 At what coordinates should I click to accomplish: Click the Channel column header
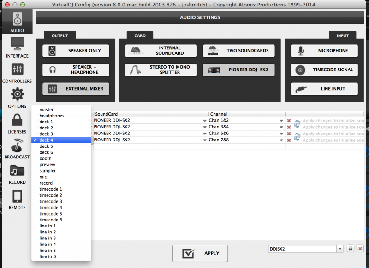click(246, 114)
